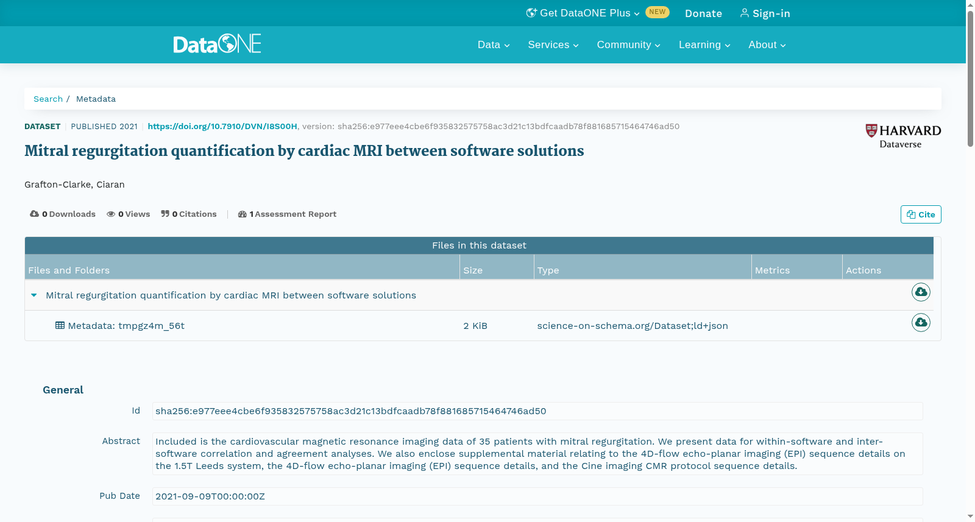Download the whole dataset package via the cloud icon
The image size is (975, 522).
point(921,292)
